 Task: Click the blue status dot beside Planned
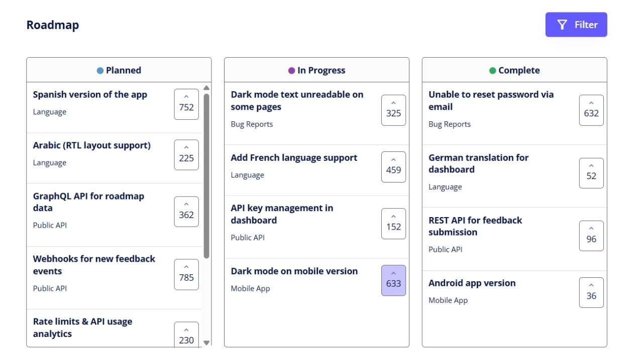tap(100, 70)
